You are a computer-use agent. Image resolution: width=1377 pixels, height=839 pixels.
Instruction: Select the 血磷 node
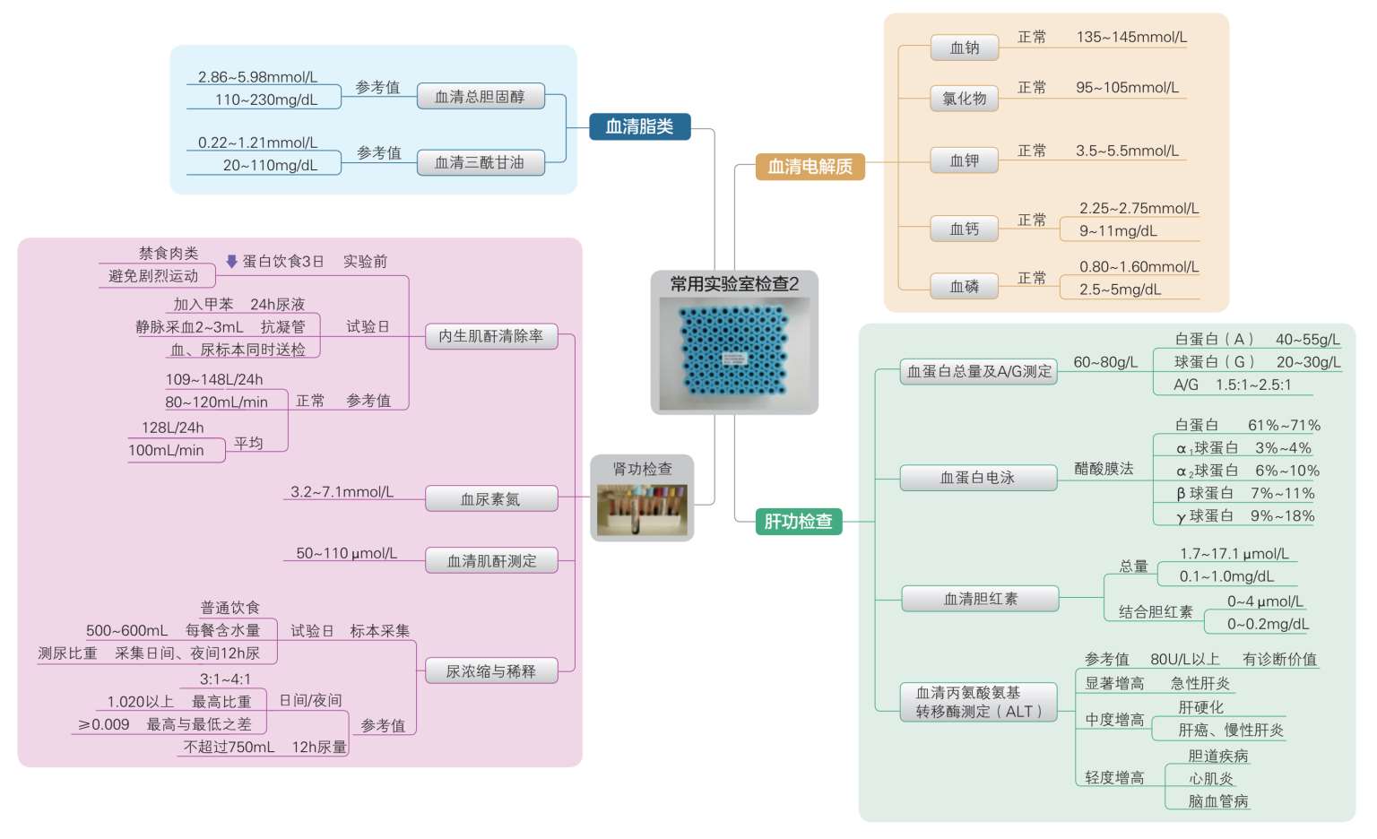click(x=965, y=287)
